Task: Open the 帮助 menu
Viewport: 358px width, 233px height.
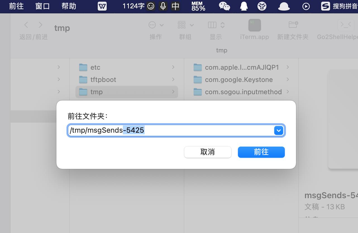Action: (69, 6)
